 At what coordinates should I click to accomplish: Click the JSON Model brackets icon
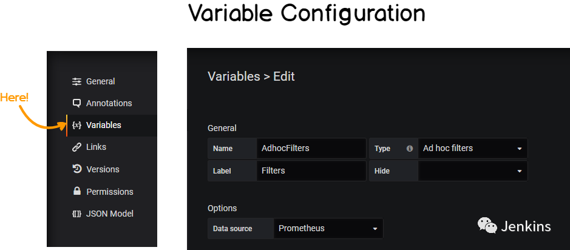click(76, 214)
